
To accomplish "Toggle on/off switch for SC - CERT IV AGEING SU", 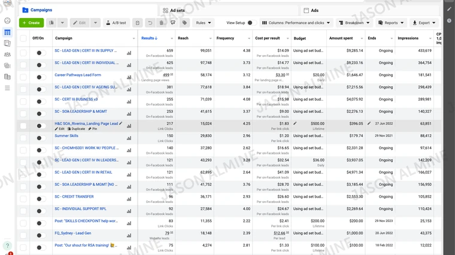I will click(x=41, y=89).
